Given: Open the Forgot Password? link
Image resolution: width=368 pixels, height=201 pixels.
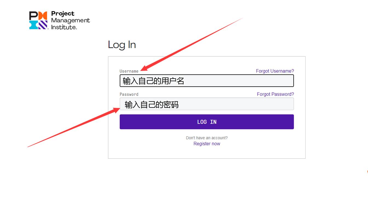Looking at the screenshot, I should coord(275,94).
